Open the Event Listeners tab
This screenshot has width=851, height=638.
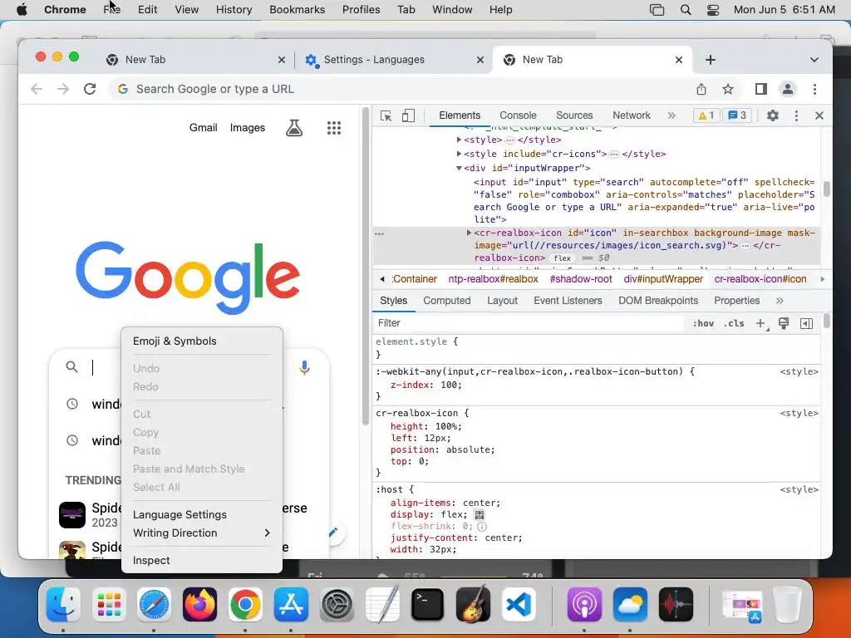coord(568,301)
